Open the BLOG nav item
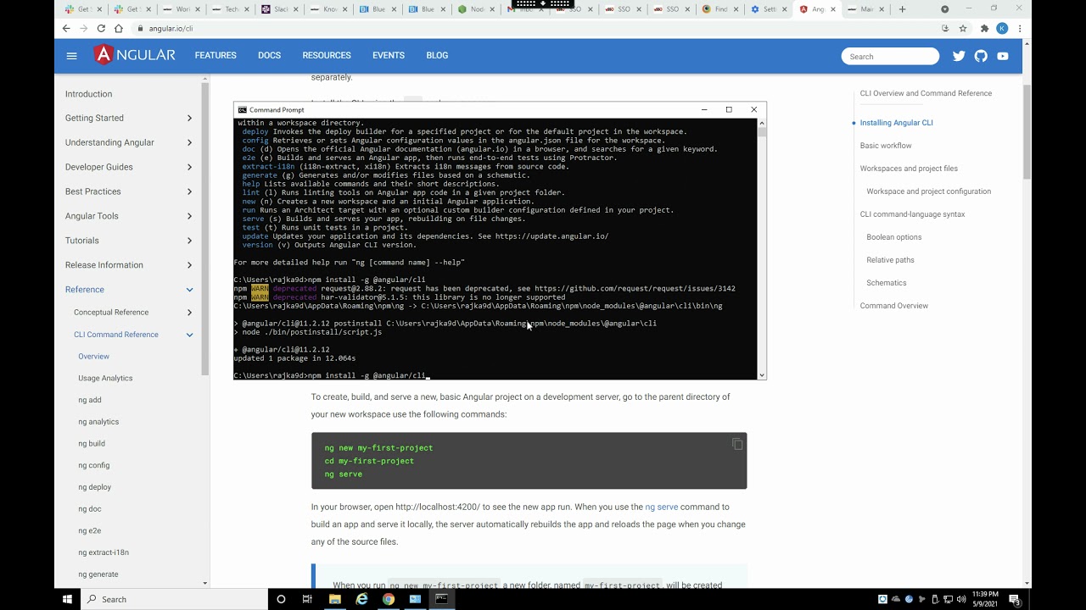Screen dimensions: 1086x610 [x=437, y=56]
